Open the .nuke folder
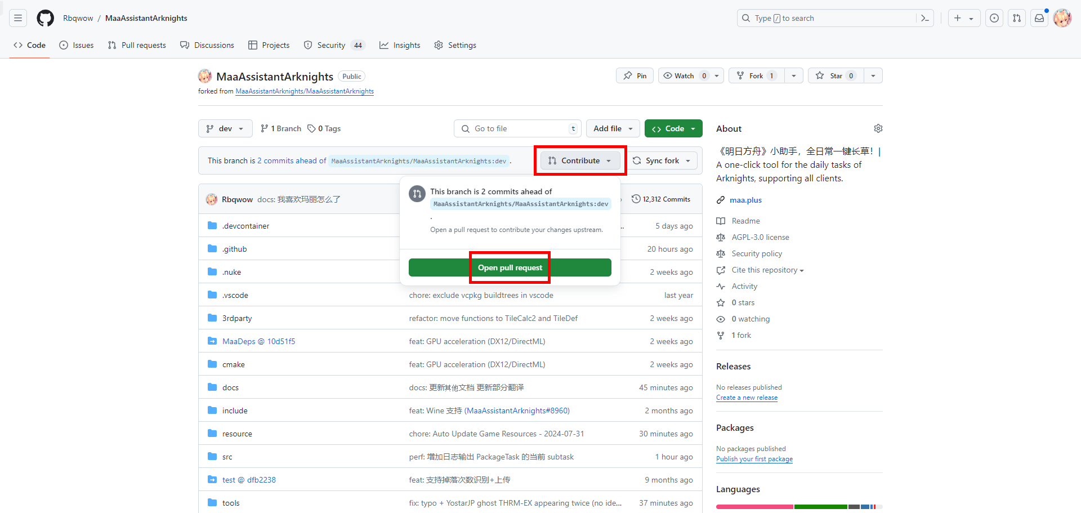The image size is (1081, 513). click(231, 272)
